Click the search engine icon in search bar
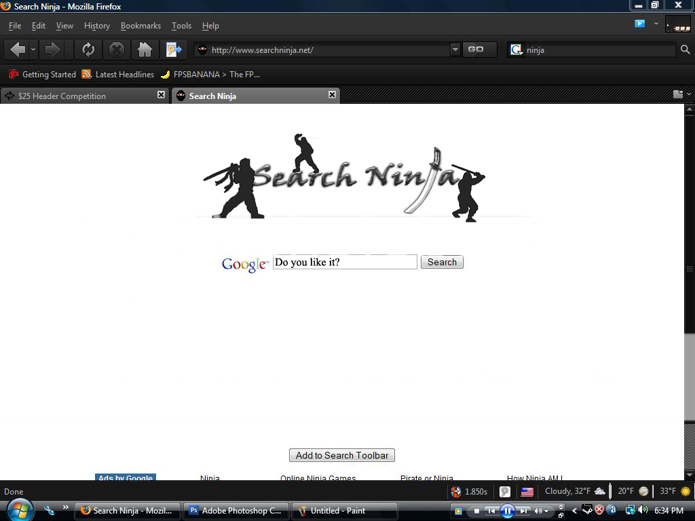695x521 pixels. (x=516, y=50)
